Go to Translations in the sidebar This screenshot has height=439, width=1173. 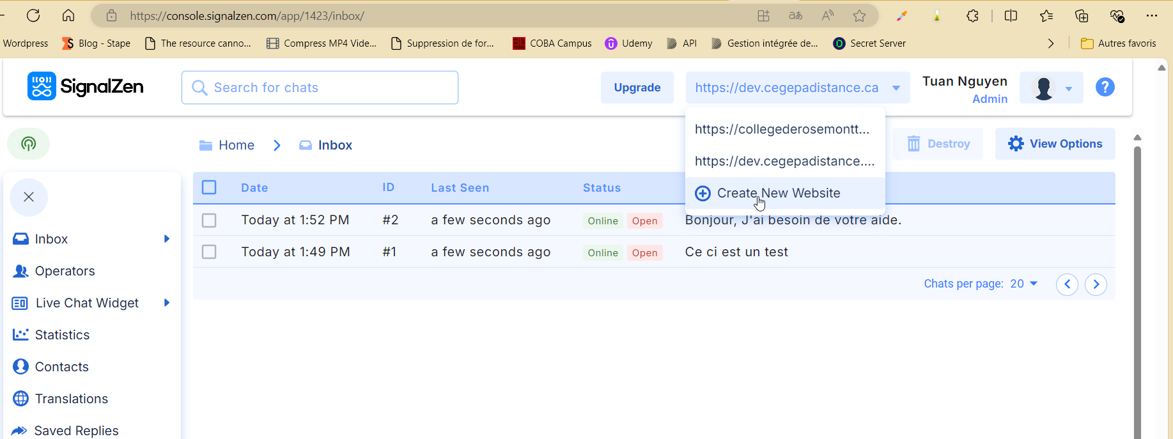click(x=71, y=399)
